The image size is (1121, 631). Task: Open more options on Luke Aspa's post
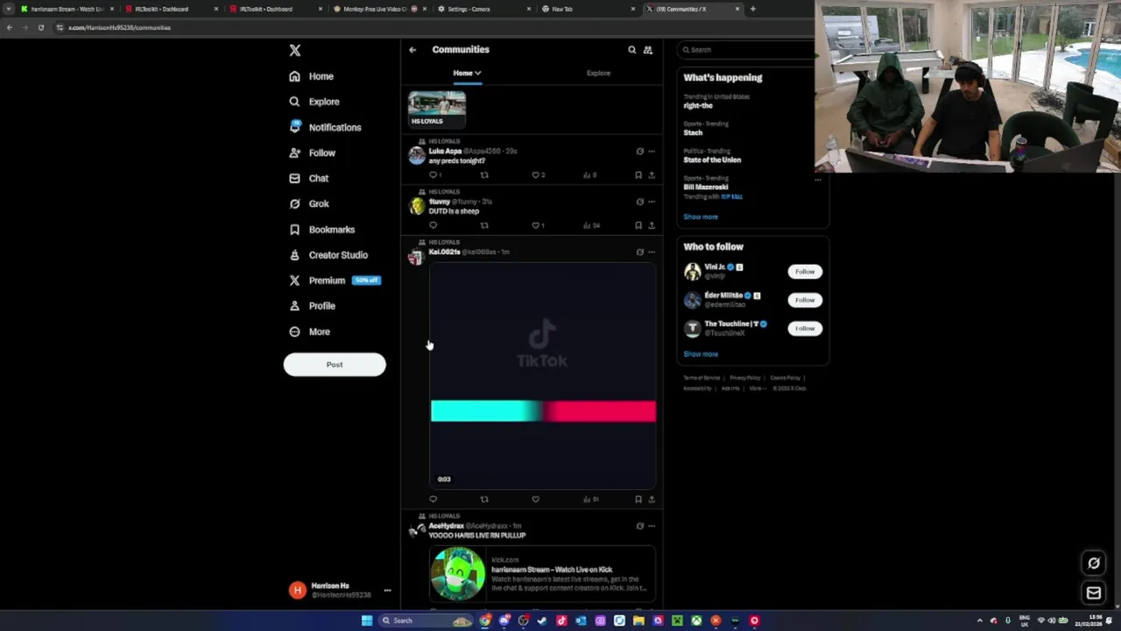pyautogui.click(x=652, y=152)
